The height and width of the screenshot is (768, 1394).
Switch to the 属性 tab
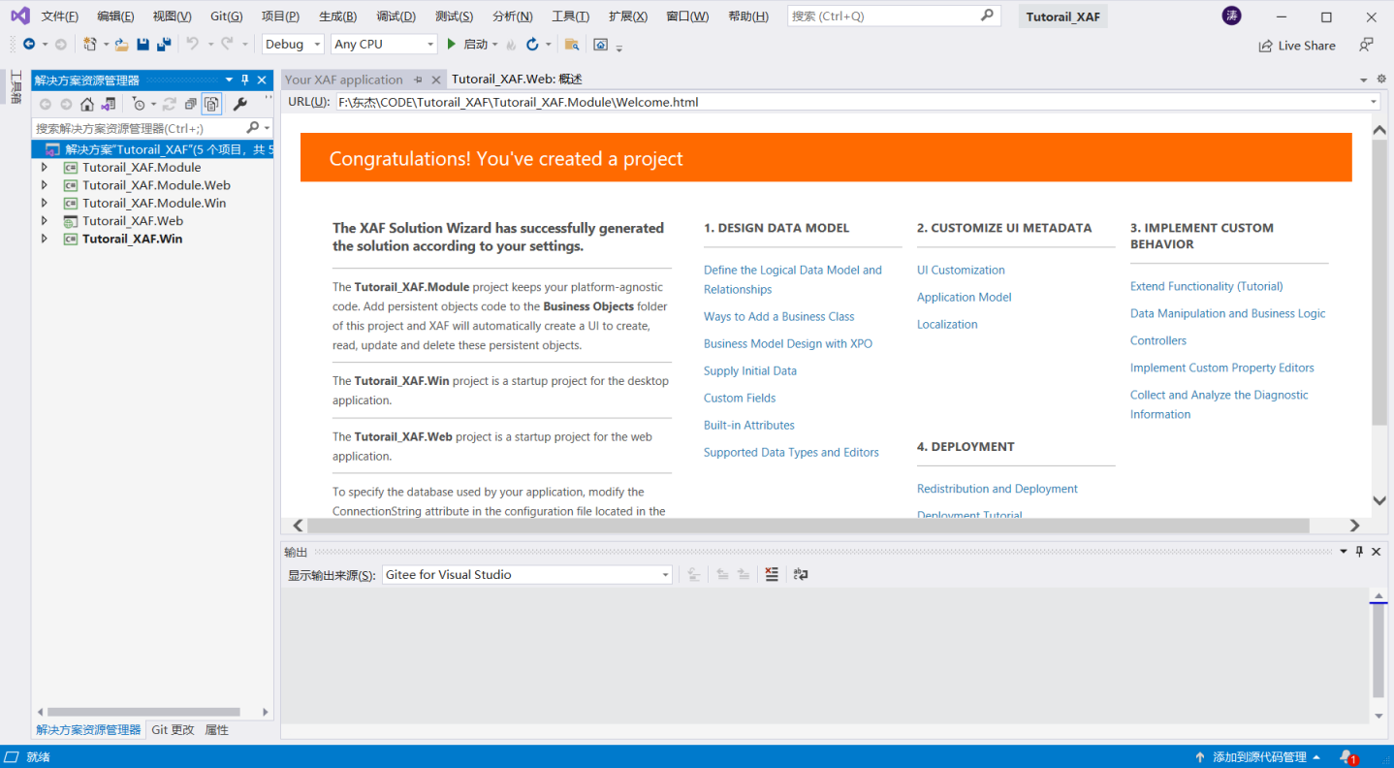click(217, 730)
